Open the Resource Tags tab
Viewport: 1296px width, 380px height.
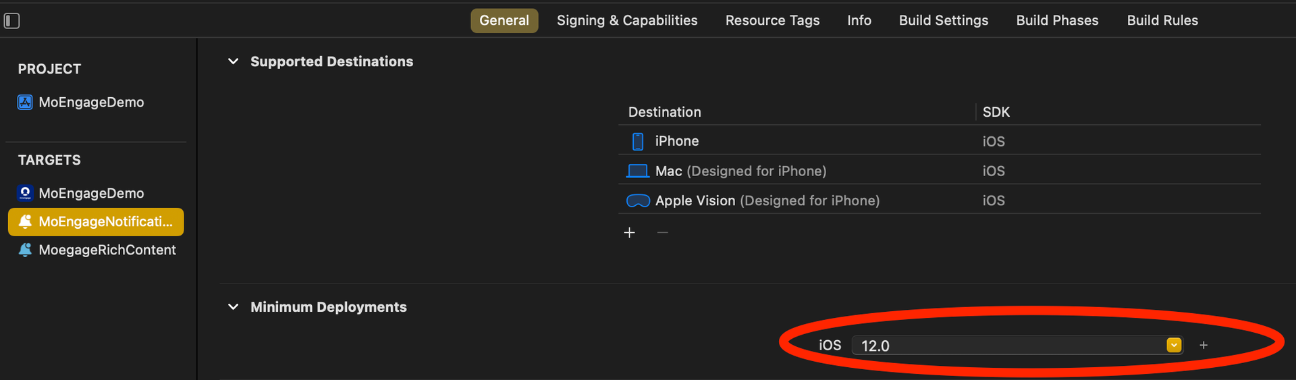pyautogui.click(x=772, y=21)
